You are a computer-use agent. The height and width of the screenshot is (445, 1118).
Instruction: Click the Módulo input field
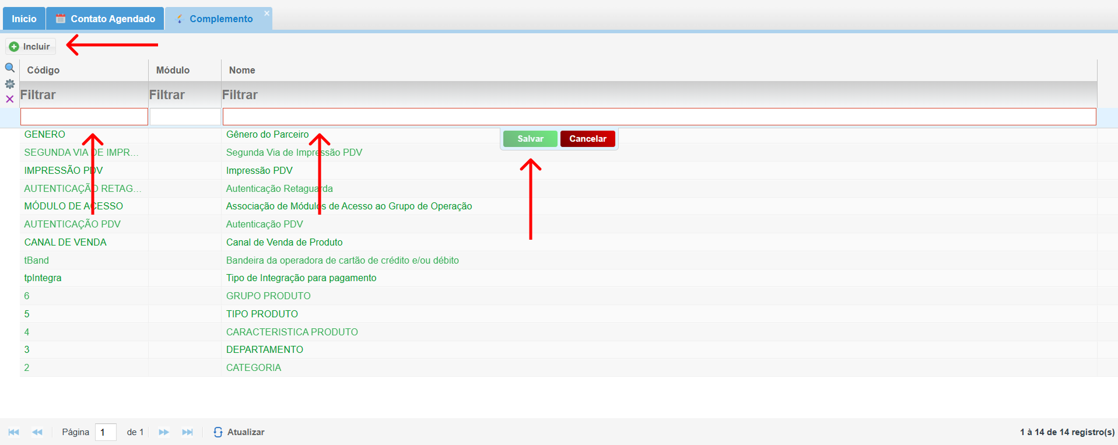click(185, 117)
